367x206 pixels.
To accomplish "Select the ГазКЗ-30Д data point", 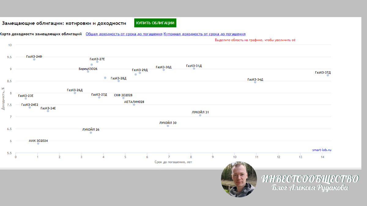I will pos(164,70).
